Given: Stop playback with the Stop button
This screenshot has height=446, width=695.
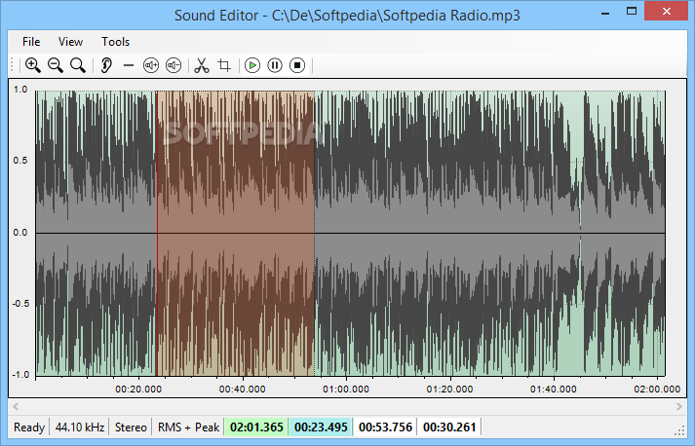Looking at the screenshot, I should click(297, 65).
